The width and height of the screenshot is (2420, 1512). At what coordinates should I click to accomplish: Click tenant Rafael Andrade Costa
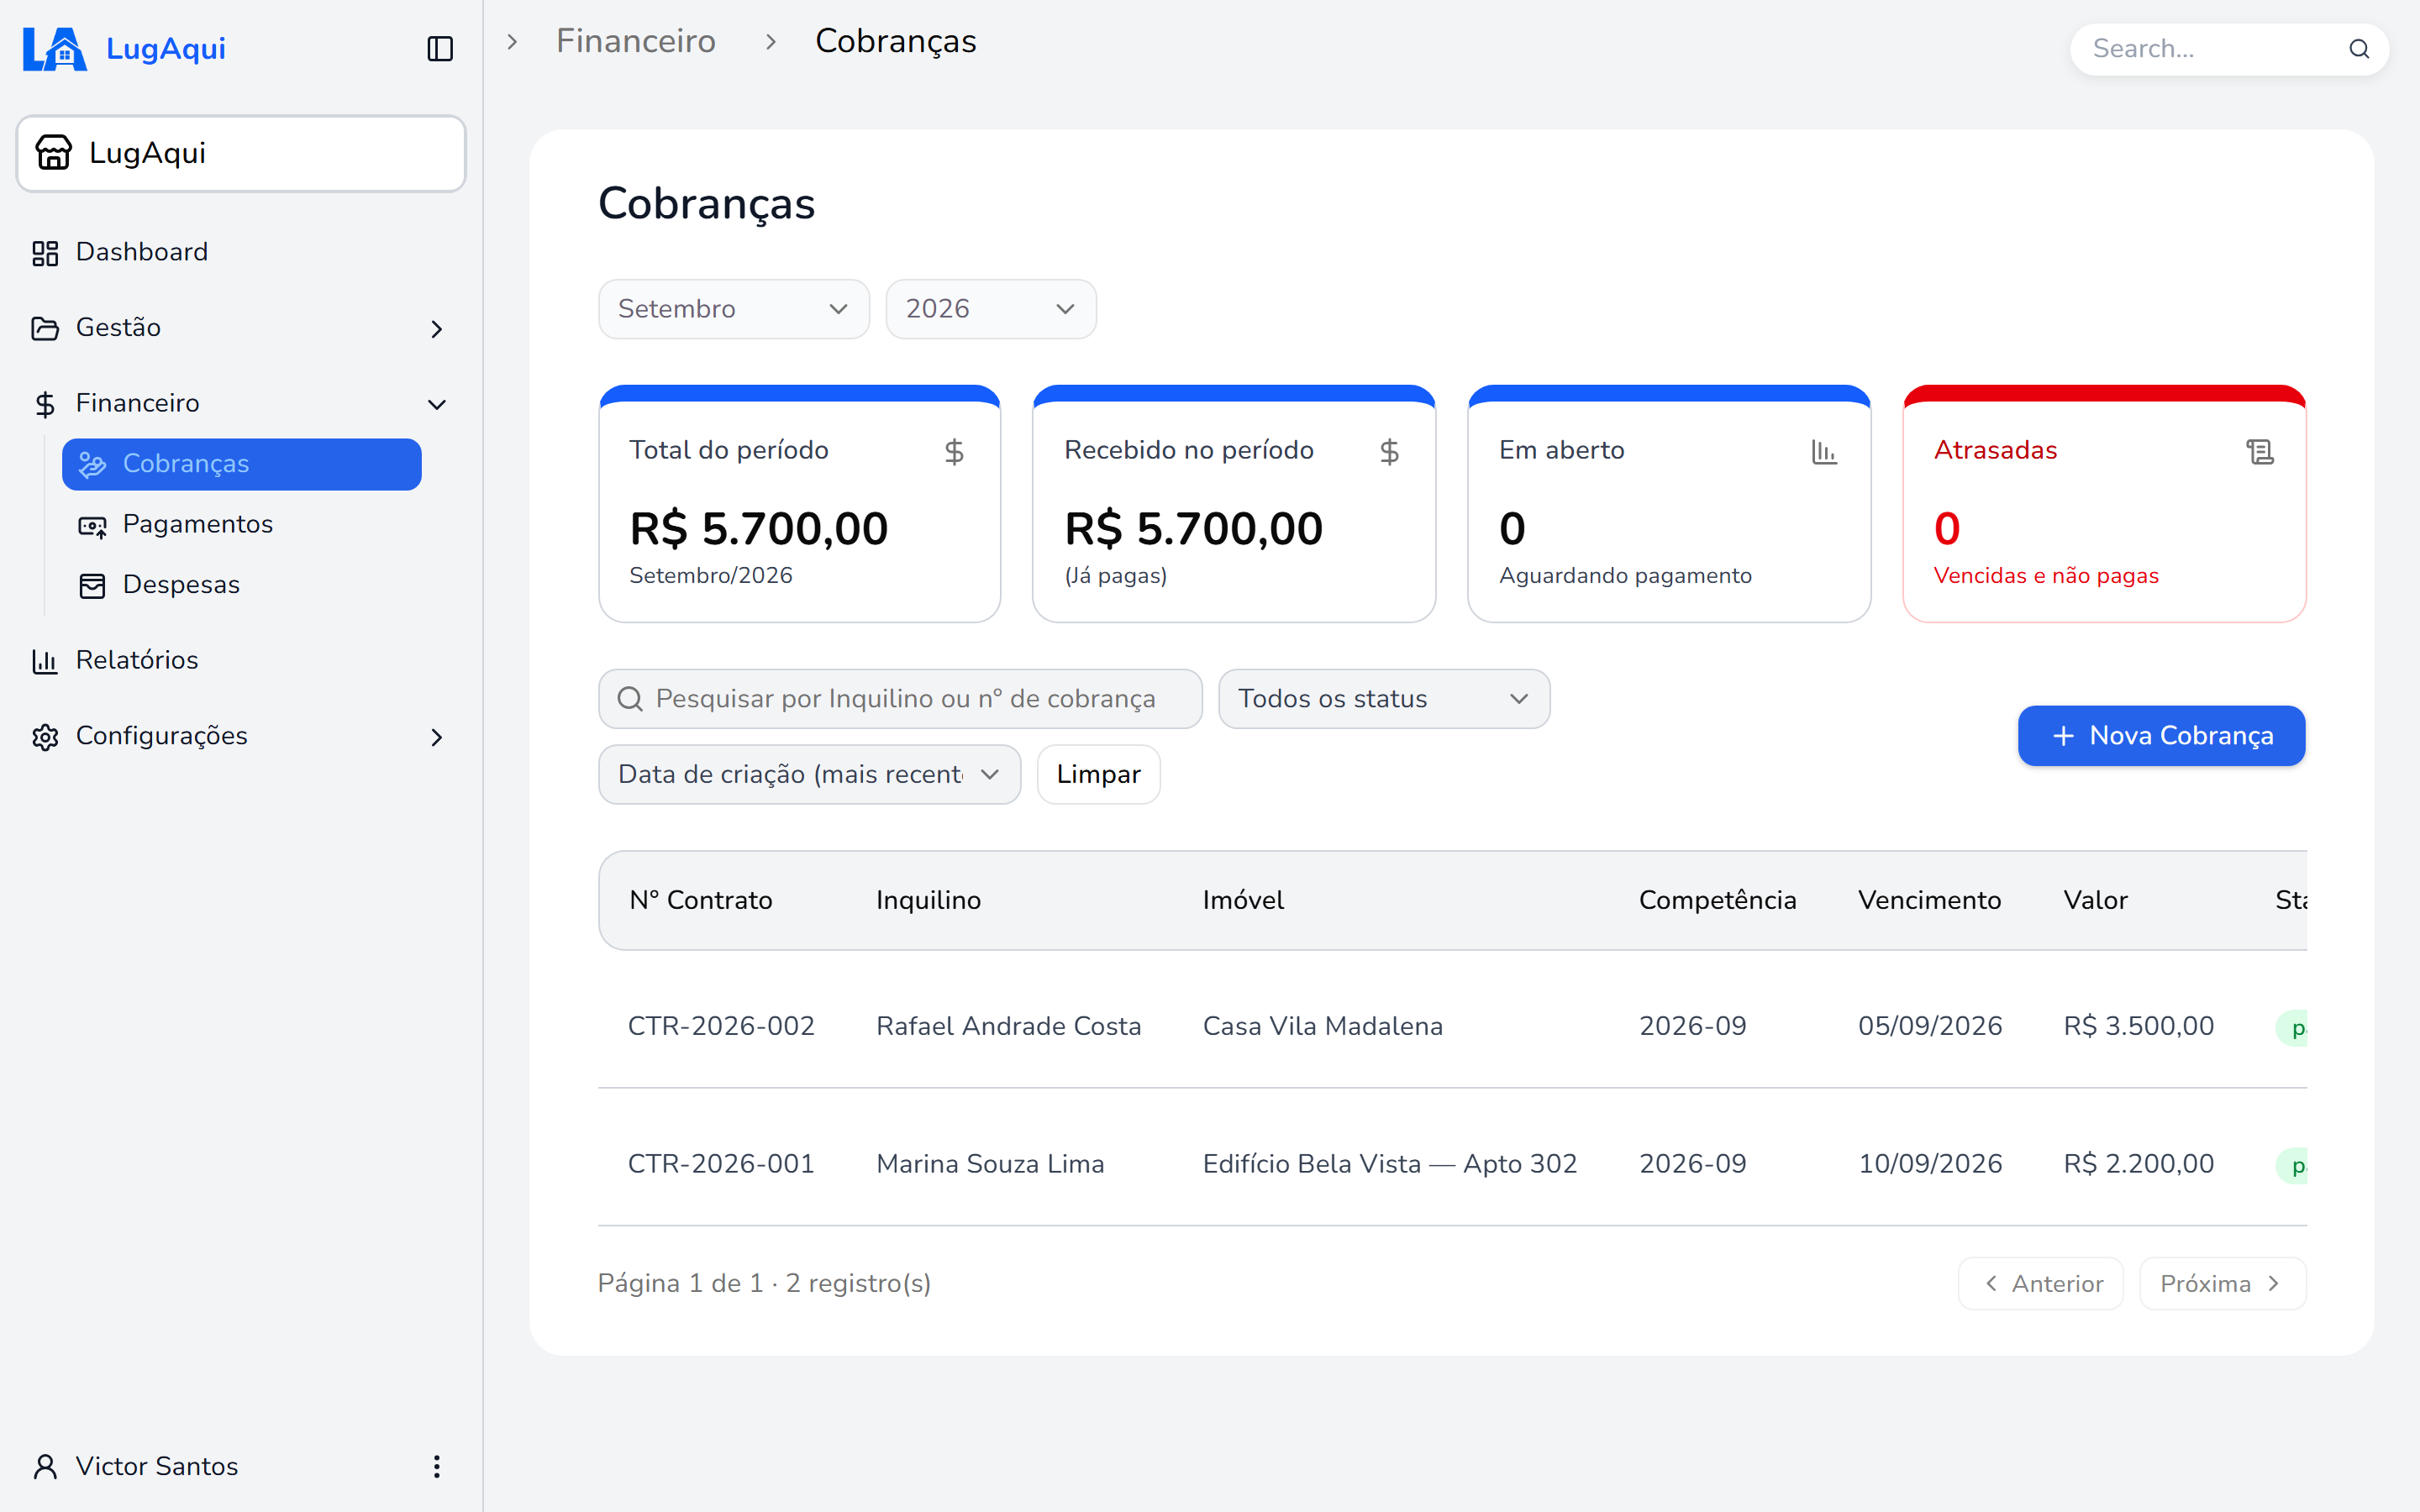[x=1008, y=1026]
